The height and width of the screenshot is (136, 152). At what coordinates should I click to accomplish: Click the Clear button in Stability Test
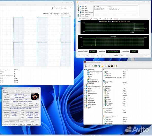click(x=98, y=56)
